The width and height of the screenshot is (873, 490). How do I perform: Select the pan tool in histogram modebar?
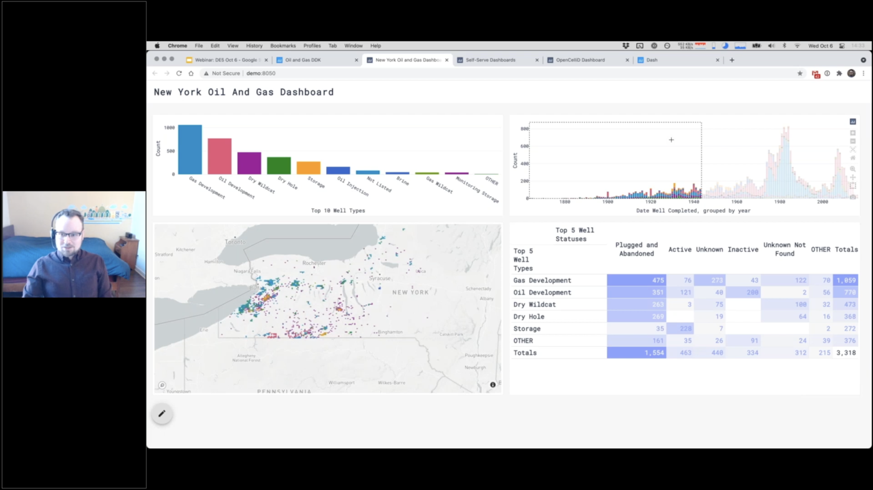pyautogui.click(x=852, y=178)
